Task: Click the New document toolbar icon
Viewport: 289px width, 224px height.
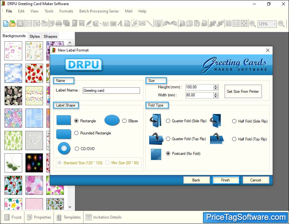Action: click(6, 24)
